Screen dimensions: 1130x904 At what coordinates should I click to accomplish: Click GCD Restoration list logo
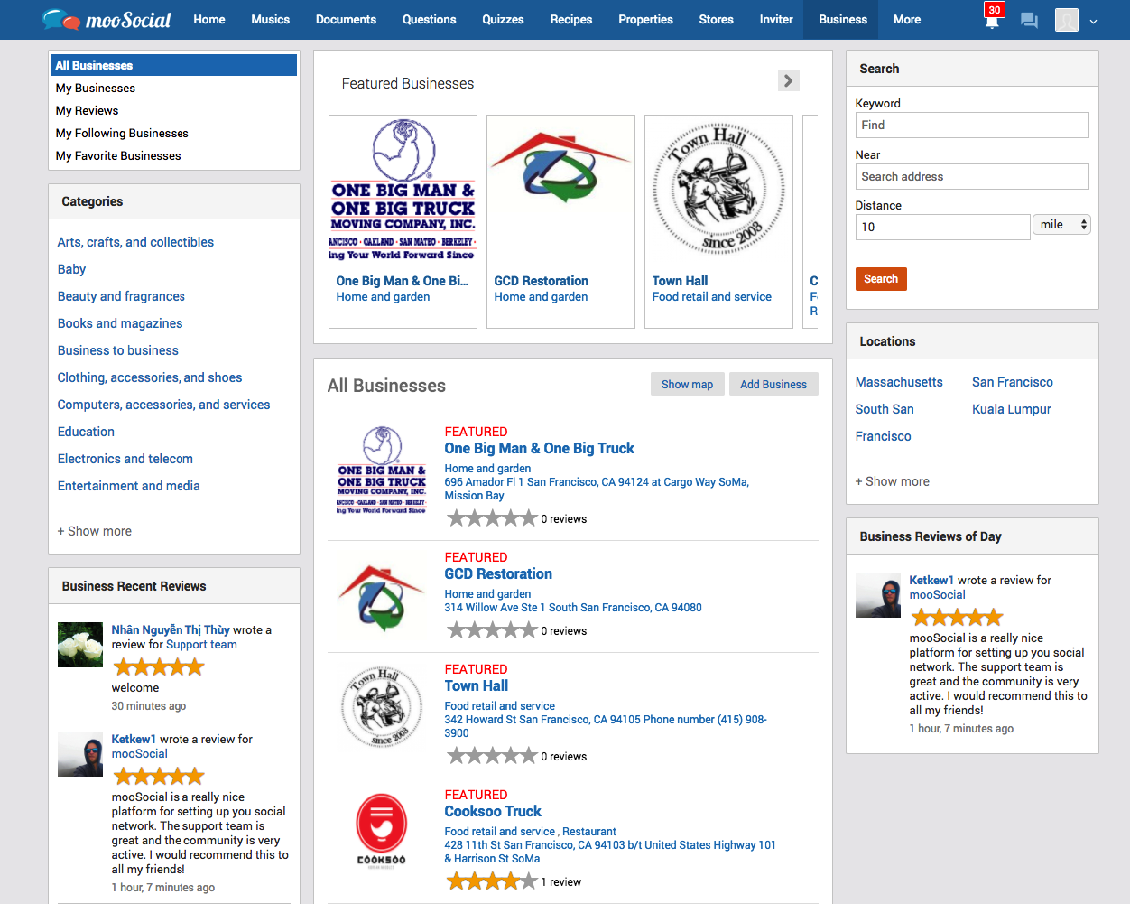381,596
